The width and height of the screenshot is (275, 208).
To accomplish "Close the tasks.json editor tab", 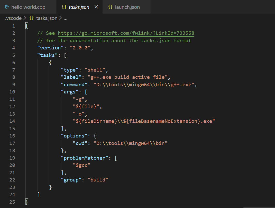I will pyautogui.click(x=96, y=7).
